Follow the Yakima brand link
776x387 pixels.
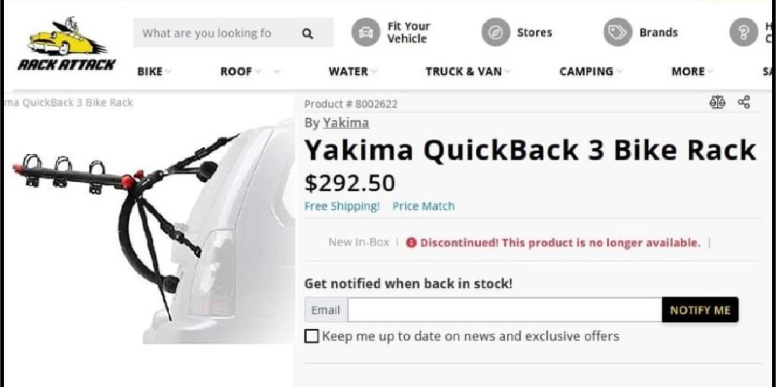coord(346,123)
